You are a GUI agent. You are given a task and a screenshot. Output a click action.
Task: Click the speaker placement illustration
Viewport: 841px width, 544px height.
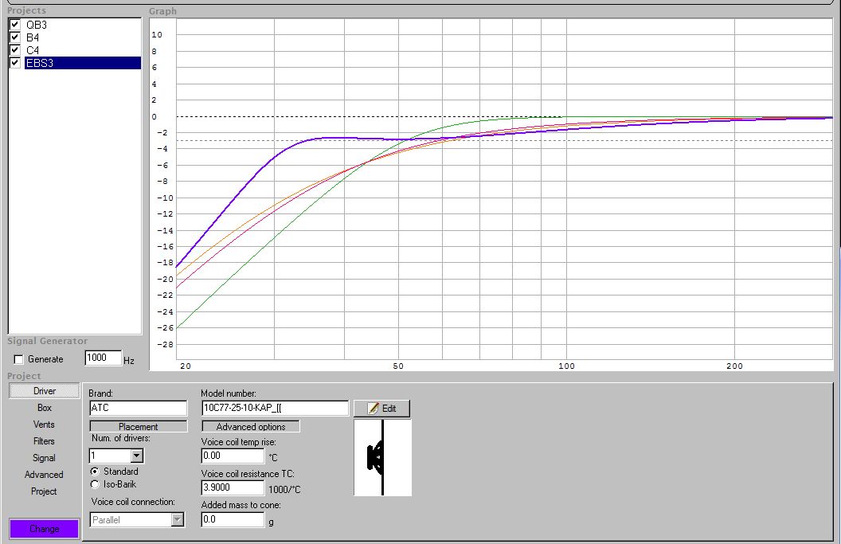pos(382,458)
